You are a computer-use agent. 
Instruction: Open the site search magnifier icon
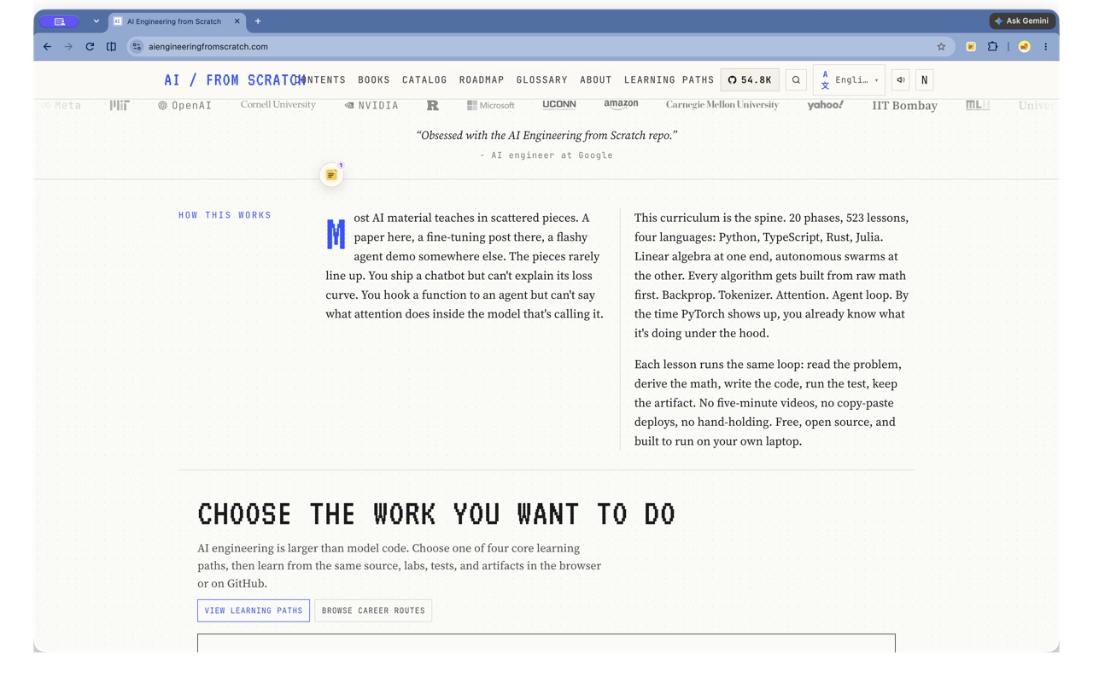tap(796, 80)
